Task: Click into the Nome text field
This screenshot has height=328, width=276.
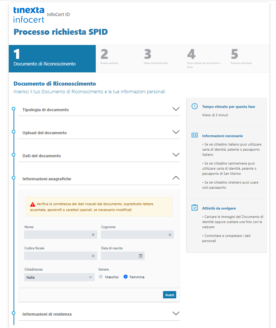Action: pos(57,235)
